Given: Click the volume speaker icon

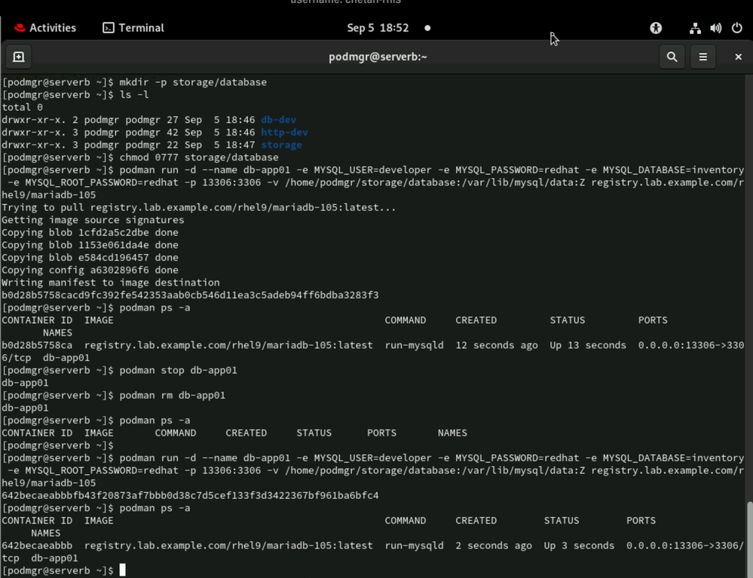Looking at the screenshot, I should pos(715,28).
